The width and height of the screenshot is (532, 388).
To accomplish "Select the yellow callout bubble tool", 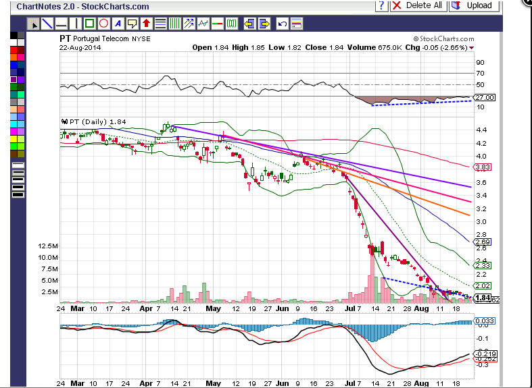I will click(132, 24).
